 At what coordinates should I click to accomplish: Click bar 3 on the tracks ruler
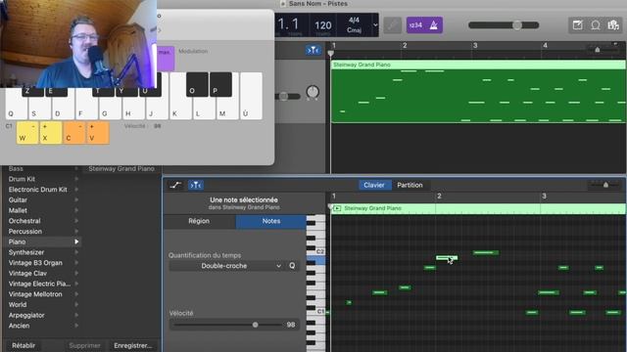coord(475,46)
